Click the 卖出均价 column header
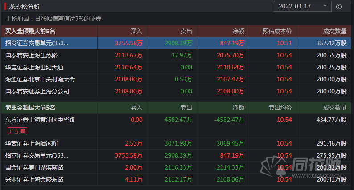This screenshot has width=354, height=190. click(x=280, y=108)
